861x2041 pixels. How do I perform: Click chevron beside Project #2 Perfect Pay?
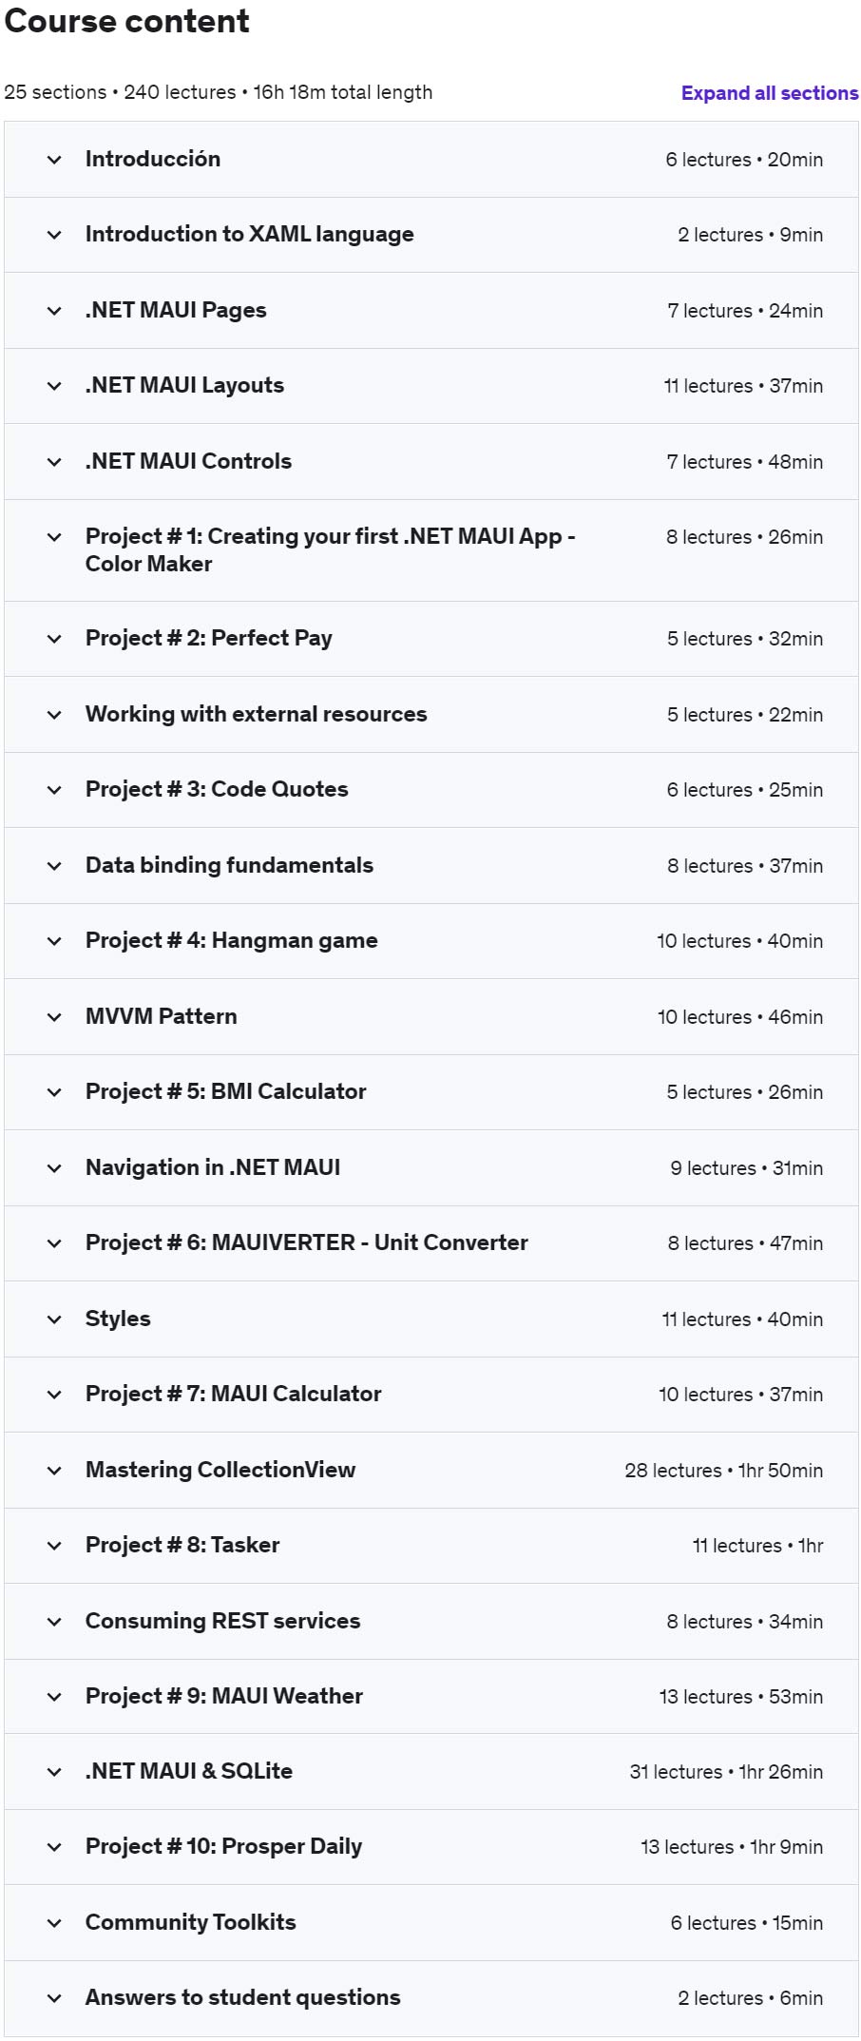(54, 639)
